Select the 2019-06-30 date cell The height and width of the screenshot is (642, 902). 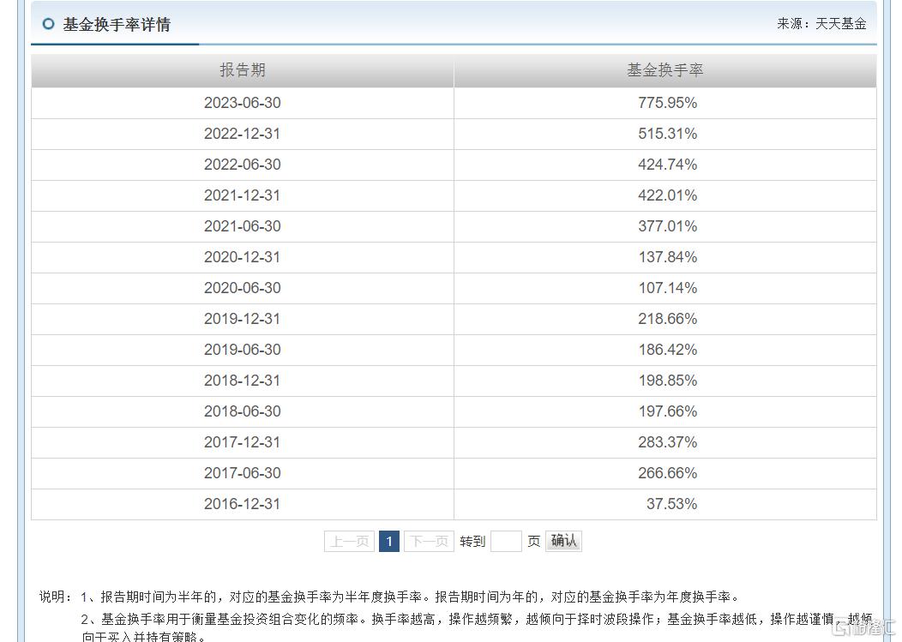[x=242, y=350]
